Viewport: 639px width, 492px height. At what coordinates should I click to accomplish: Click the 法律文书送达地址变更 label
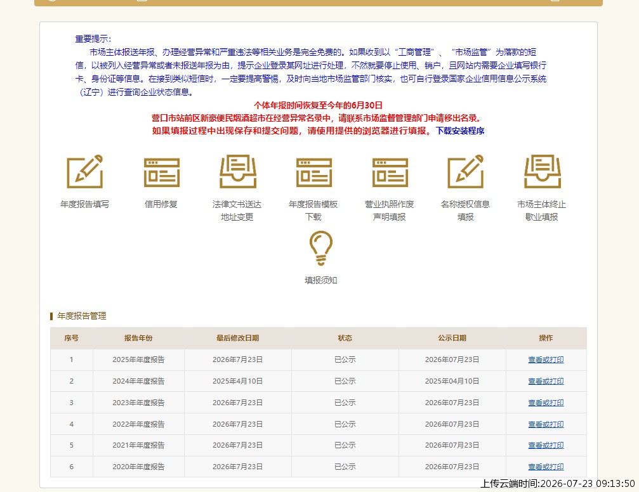click(237, 210)
